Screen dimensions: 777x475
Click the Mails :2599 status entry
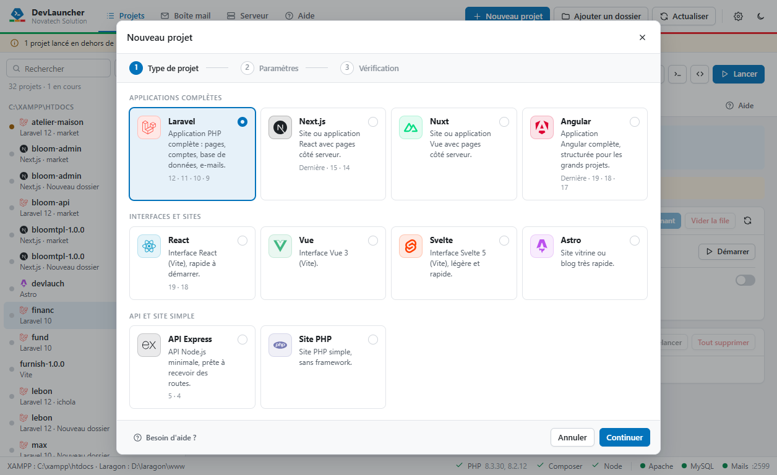745,466
